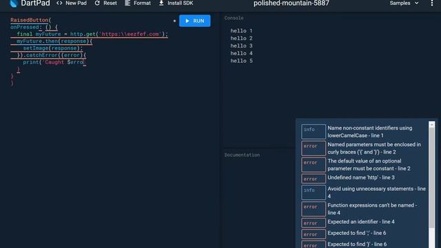Image resolution: width=441 pixels, height=248 pixels.
Task: Click the "Undefined name 'http'" error
Action: pos(361,178)
